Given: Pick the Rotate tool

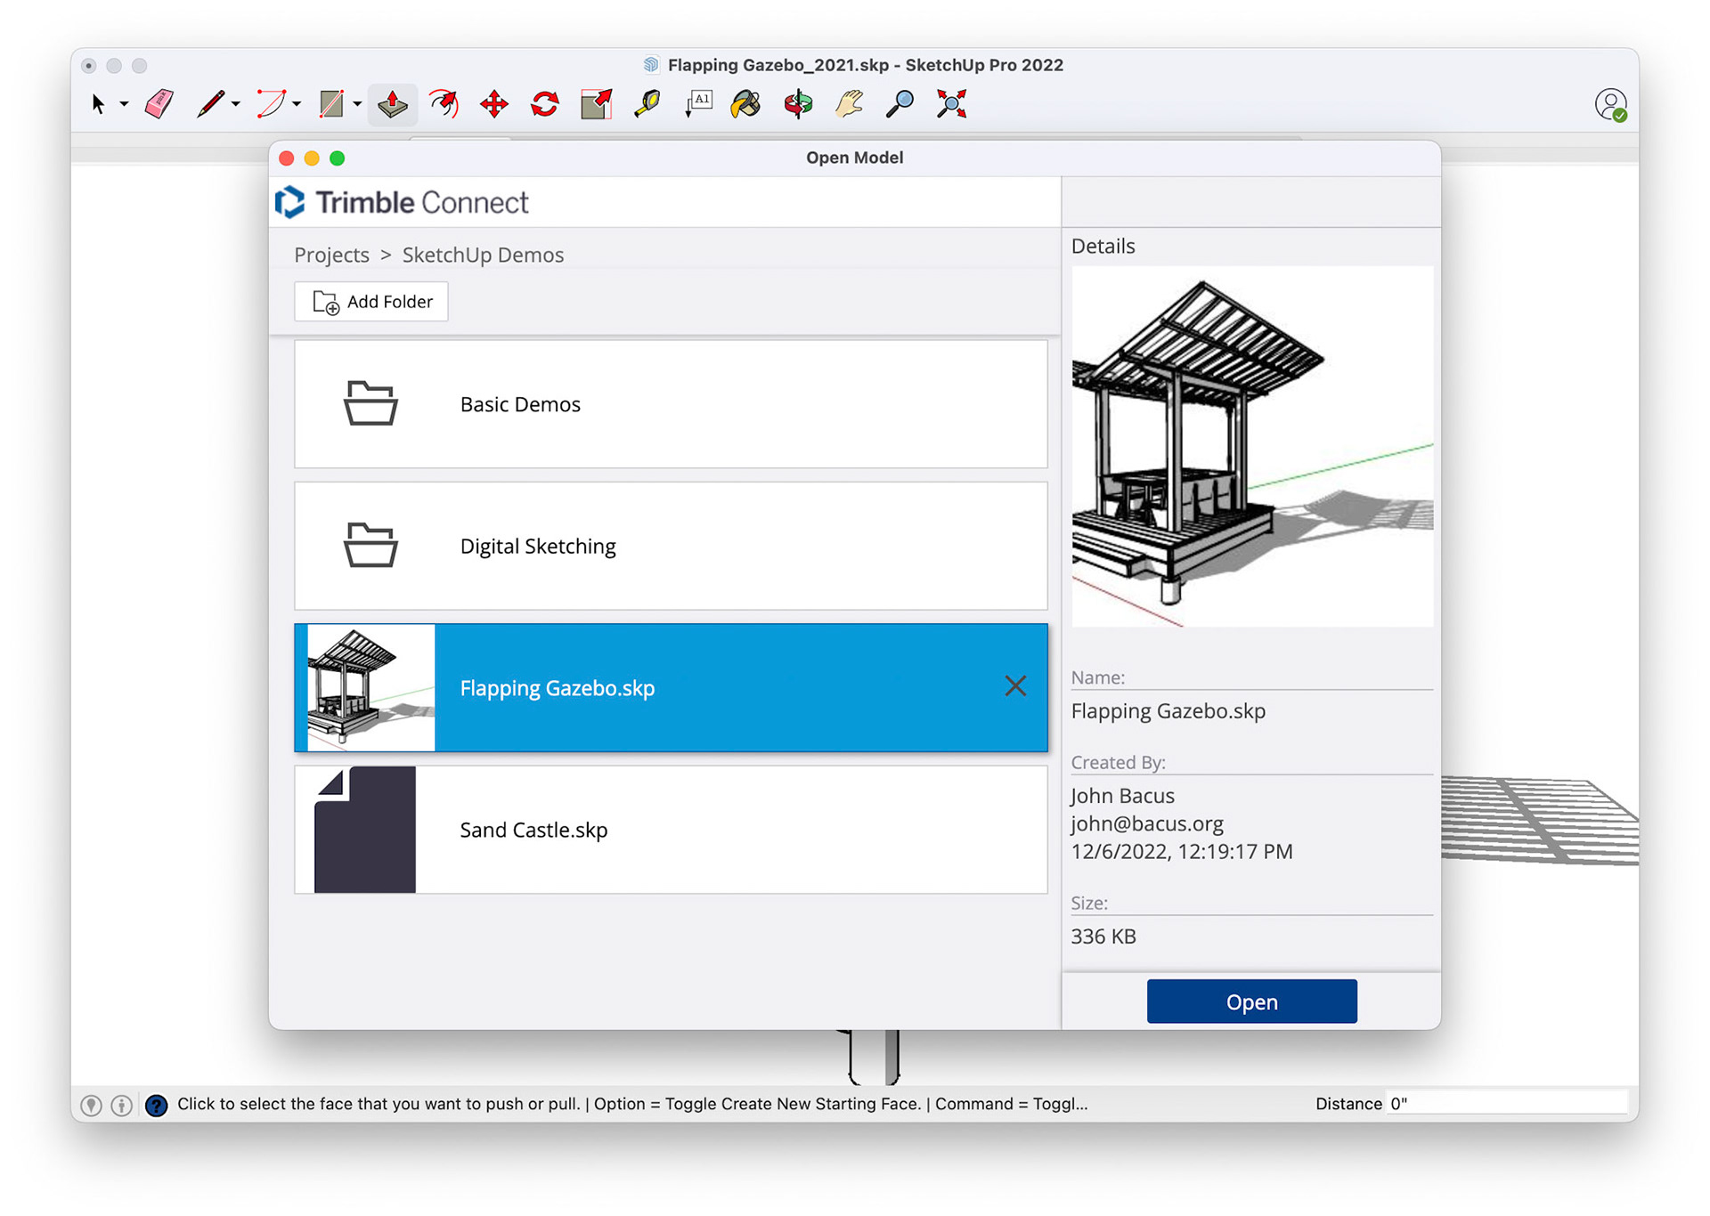Looking at the screenshot, I should (x=544, y=104).
